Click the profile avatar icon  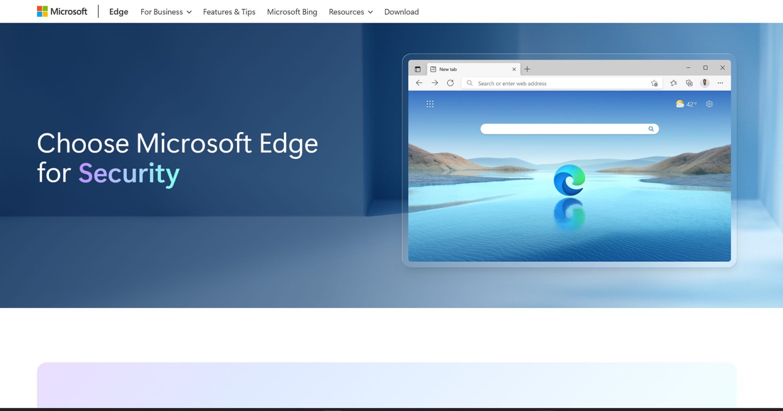coord(705,83)
